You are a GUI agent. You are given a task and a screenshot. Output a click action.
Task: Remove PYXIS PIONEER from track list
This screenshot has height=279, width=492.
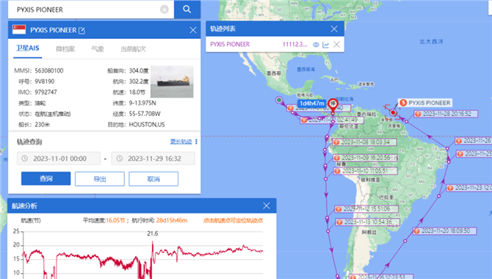pyautogui.click(x=336, y=44)
